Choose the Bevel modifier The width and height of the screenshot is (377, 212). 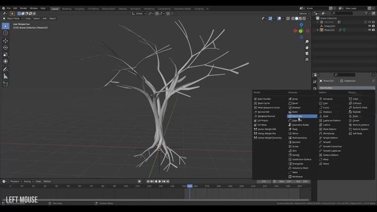(295, 104)
